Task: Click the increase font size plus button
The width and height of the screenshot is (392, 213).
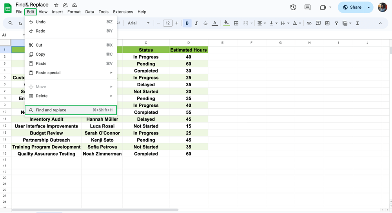Action: (177, 23)
